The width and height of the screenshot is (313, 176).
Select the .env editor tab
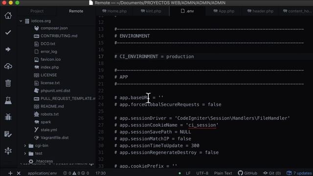(x=187, y=11)
